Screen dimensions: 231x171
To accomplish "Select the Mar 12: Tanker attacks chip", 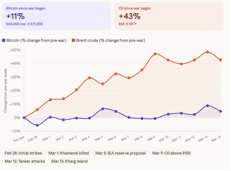I will 24,161.
